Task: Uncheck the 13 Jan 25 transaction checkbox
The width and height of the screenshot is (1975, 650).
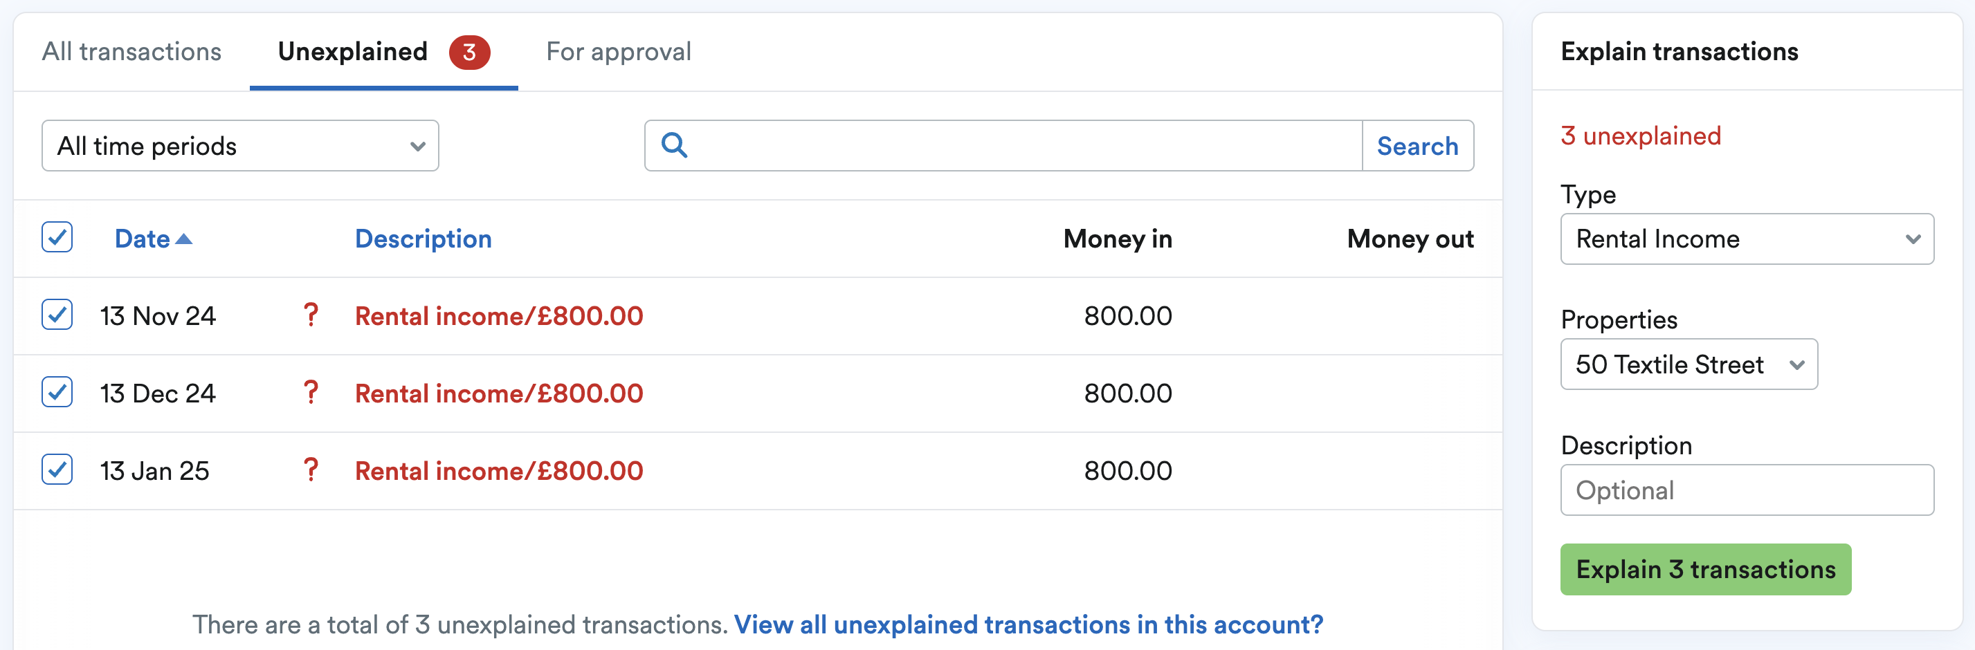Action: pyautogui.click(x=57, y=470)
